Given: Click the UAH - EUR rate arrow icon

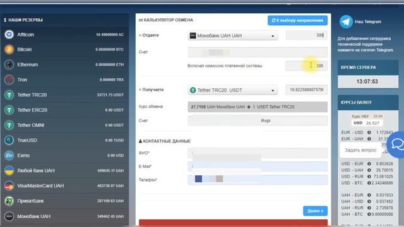Looking at the screenshot, I should pyautogui.click(x=369, y=195).
